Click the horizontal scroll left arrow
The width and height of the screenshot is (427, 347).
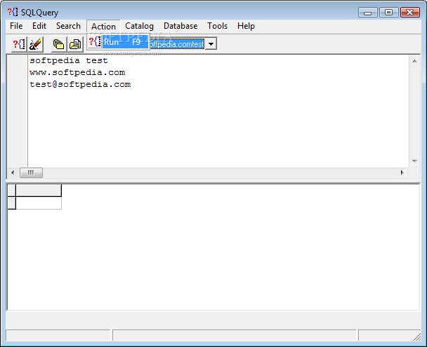pos(13,172)
